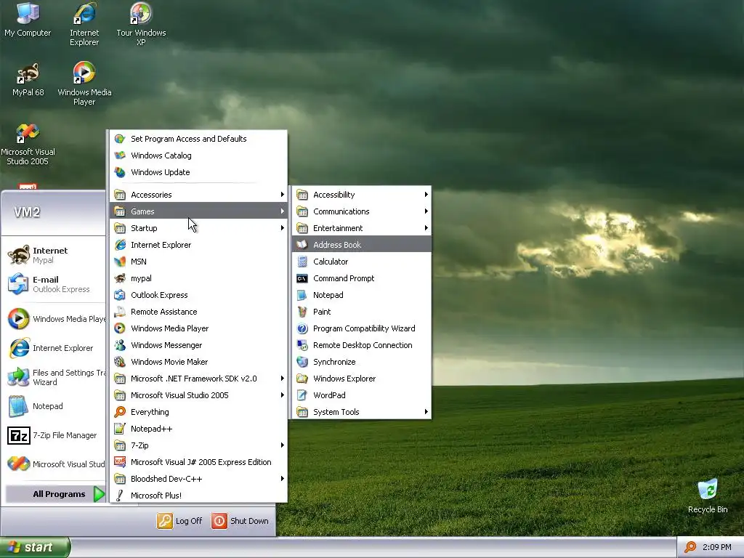This screenshot has height=558, width=744.
Task: Launch 7-Zip File Manager from Start menu
Action: (54, 435)
